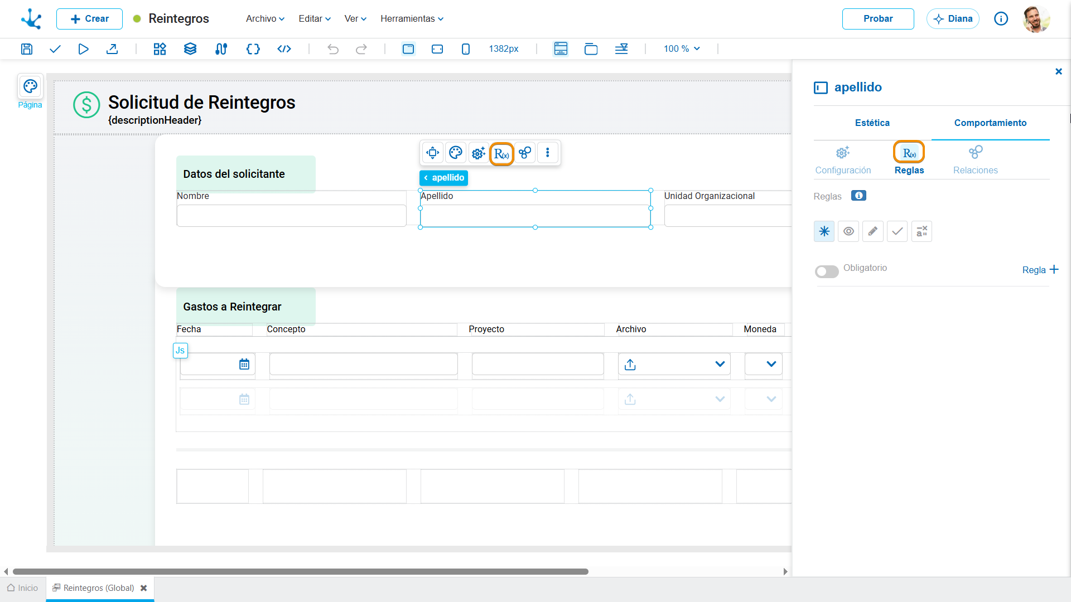Click the Probar button

click(x=878, y=19)
